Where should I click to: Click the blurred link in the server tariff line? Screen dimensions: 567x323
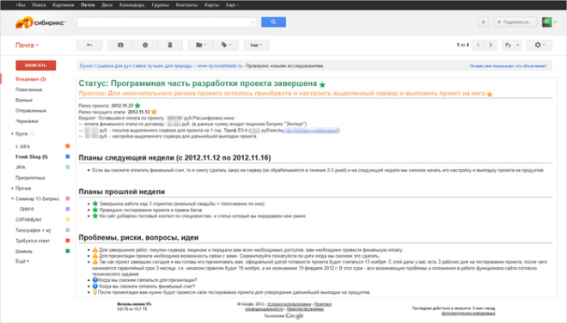(x=311, y=131)
